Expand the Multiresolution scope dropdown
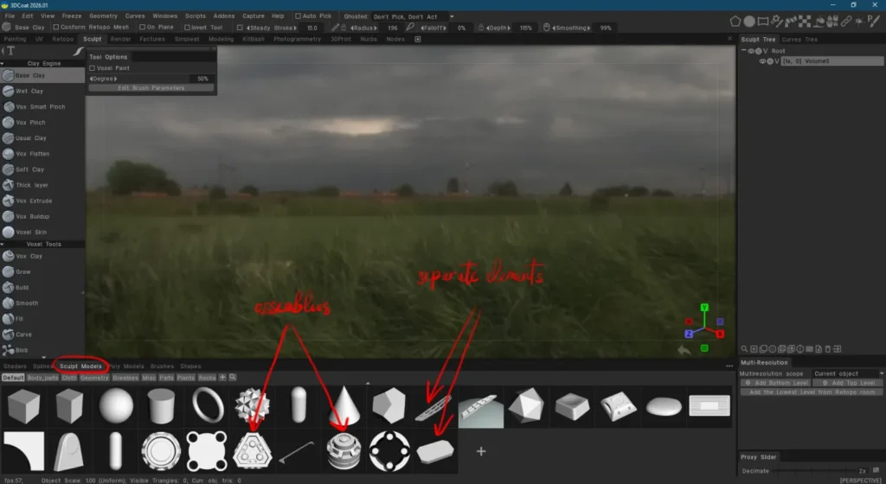Image resolution: width=886 pixels, height=484 pixels. coord(847,373)
